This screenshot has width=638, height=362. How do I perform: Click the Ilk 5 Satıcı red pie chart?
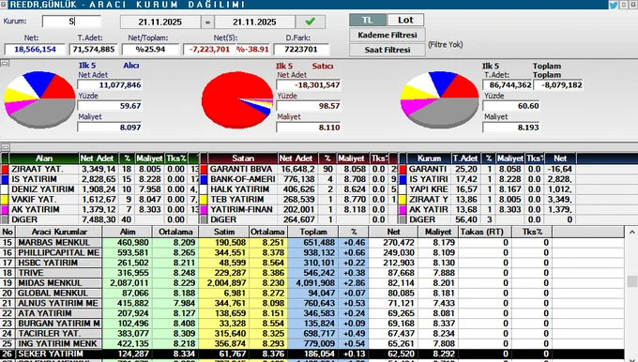(237, 99)
